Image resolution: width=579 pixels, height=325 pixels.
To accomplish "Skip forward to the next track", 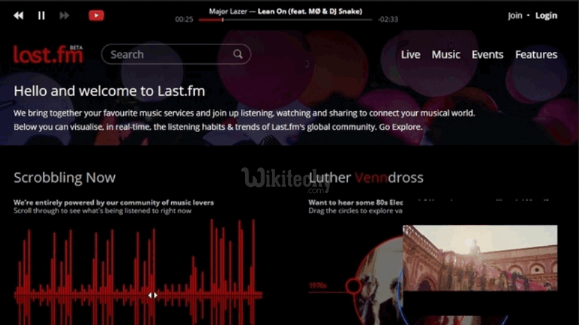I will [x=64, y=15].
